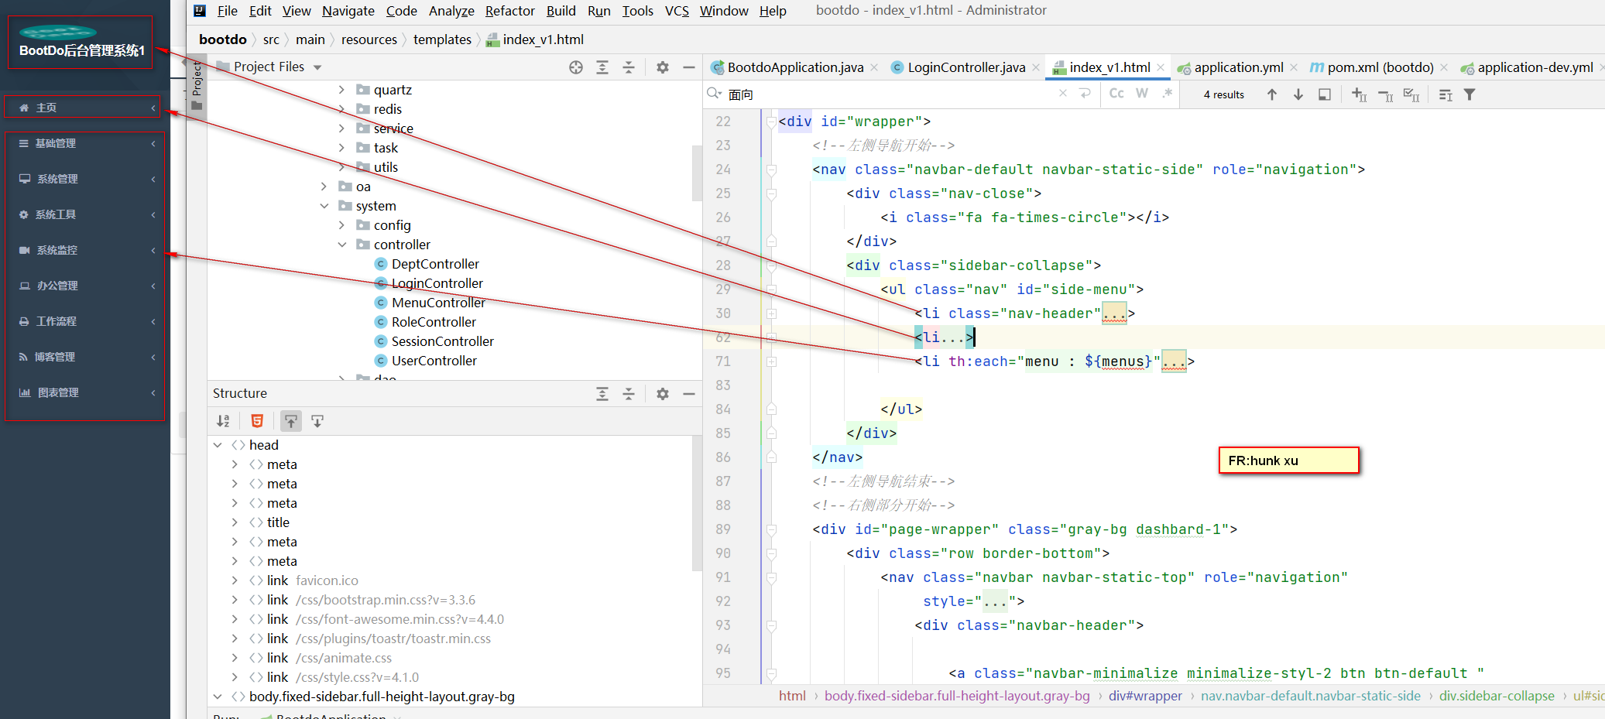Viewport: 1605px width, 719px height.
Task: Clear the find field with X icon
Action: pos(1063,94)
